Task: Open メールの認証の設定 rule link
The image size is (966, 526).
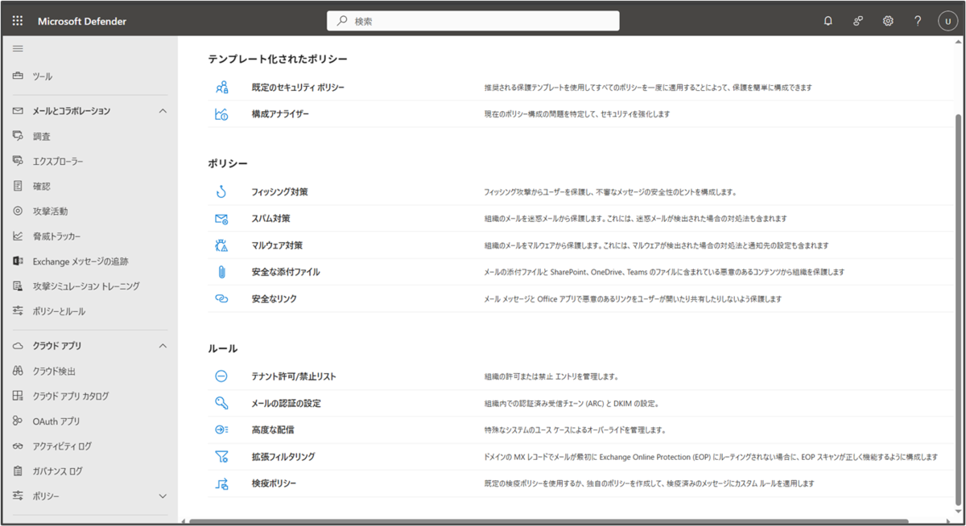Action: pos(287,403)
